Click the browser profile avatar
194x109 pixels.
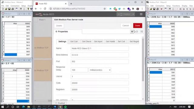point(138,9)
